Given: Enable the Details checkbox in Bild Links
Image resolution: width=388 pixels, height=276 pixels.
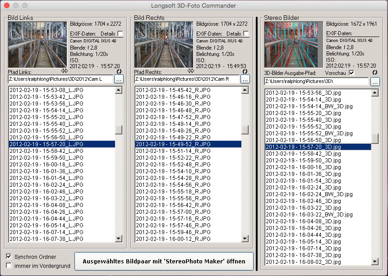Looking at the screenshot, I should pos(120,34).
